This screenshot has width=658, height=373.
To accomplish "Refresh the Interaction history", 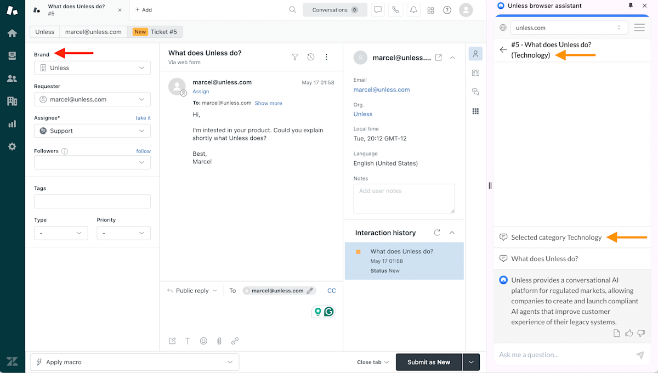I will (437, 233).
